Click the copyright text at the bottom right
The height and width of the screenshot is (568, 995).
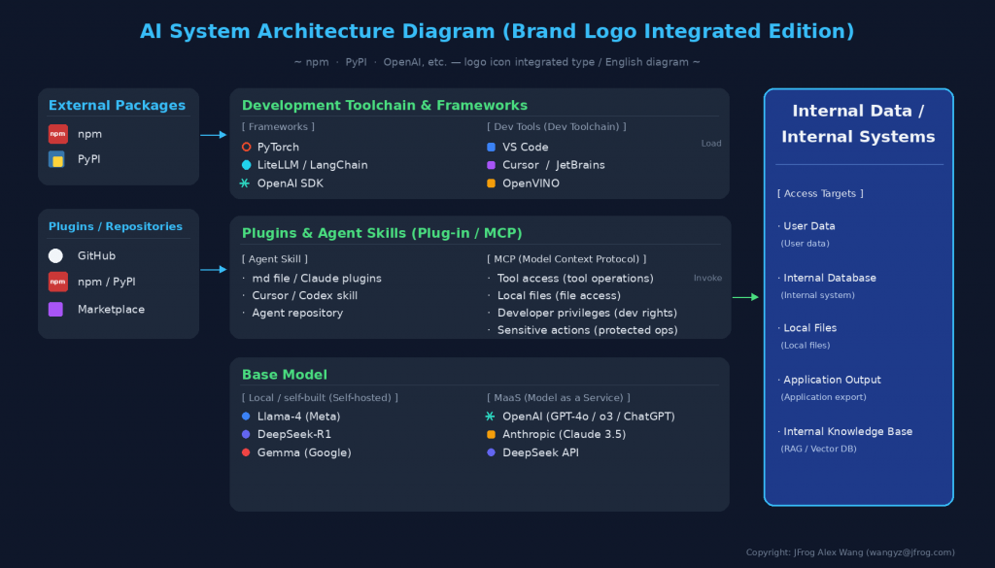850,552
